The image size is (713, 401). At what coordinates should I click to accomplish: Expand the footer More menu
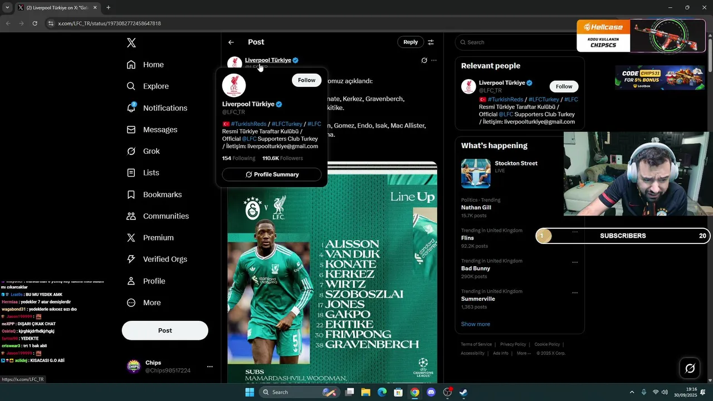point(524,353)
